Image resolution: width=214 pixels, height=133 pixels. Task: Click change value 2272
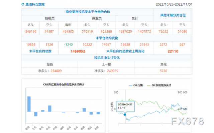coord(164,45)
